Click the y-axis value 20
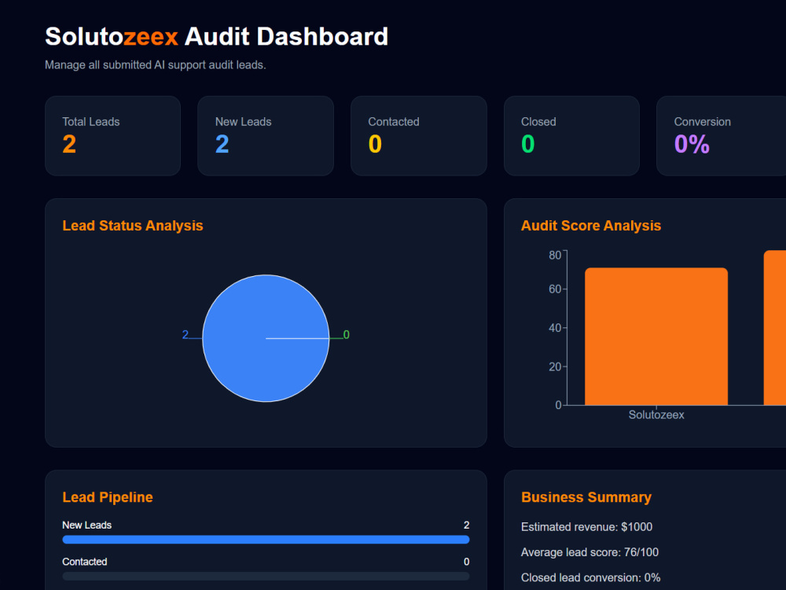The height and width of the screenshot is (590, 786). click(555, 367)
